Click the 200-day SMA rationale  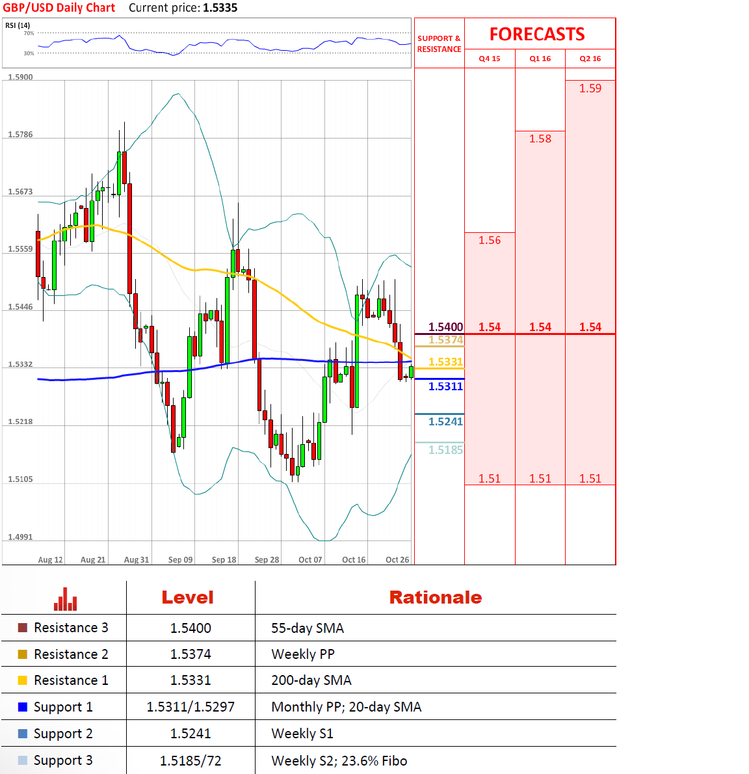(311, 680)
